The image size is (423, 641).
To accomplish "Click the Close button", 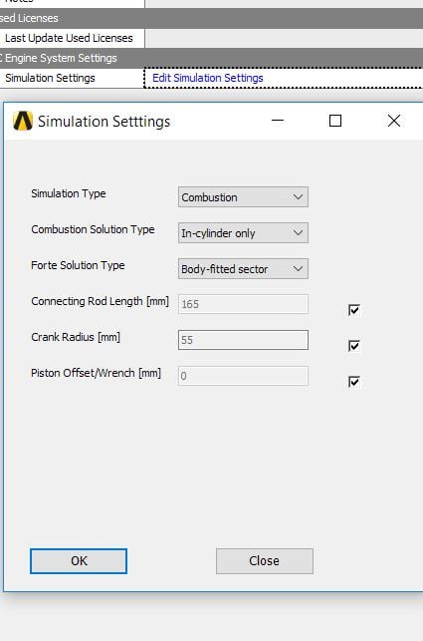I will (265, 561).
